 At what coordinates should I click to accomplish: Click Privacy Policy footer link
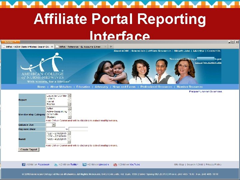(x=214, y=165)
